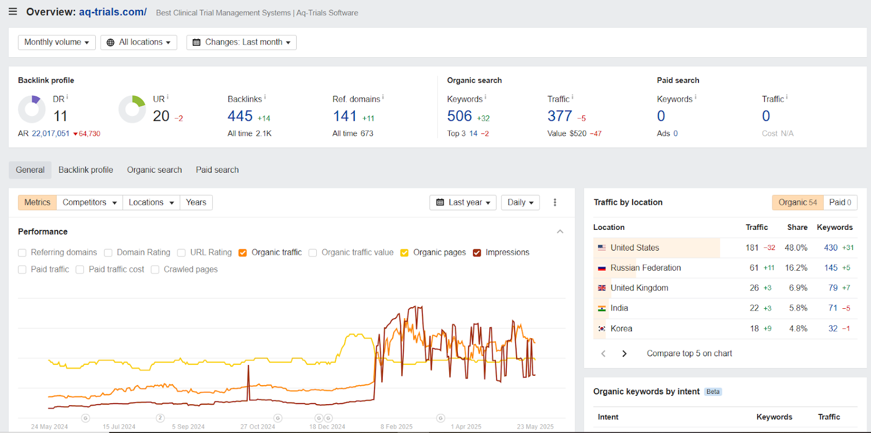Switch to the Paid search tab
This screenshot has width=871, height=433.
pyautogui.click(x=217, y=170)
